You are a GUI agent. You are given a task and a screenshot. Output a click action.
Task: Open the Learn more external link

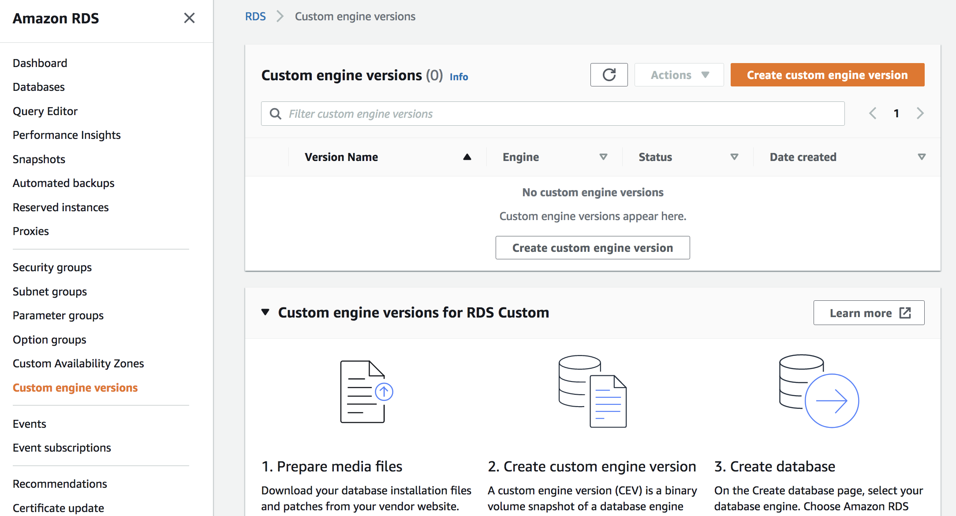tap(869, 313)
